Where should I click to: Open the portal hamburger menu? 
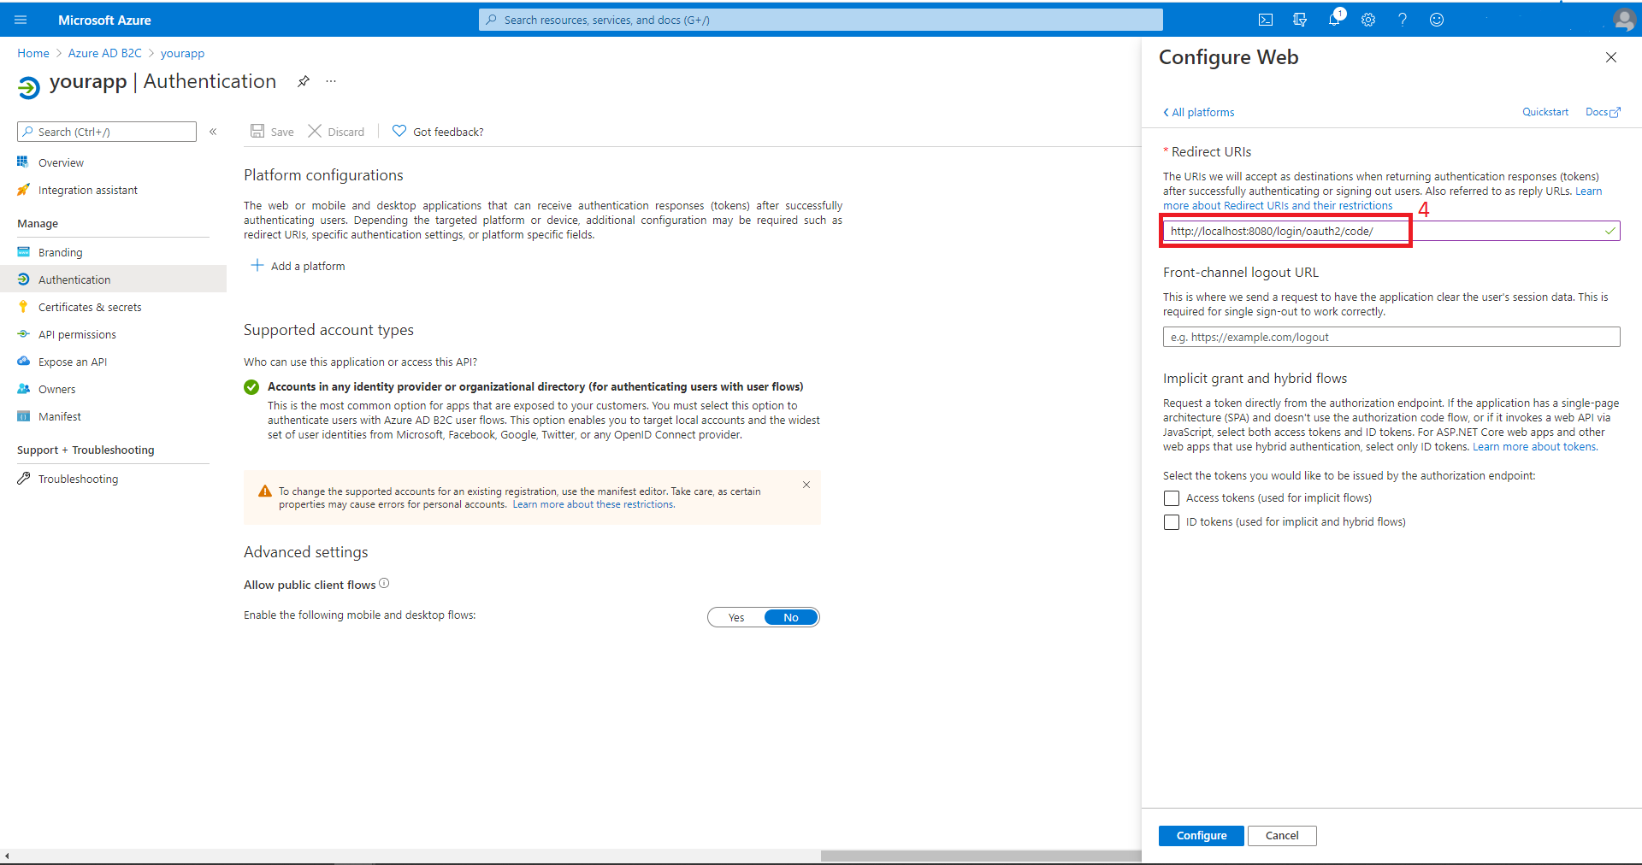(x=21, y=20)
